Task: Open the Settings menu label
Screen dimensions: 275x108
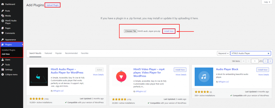Action: [x=9, y=70]
